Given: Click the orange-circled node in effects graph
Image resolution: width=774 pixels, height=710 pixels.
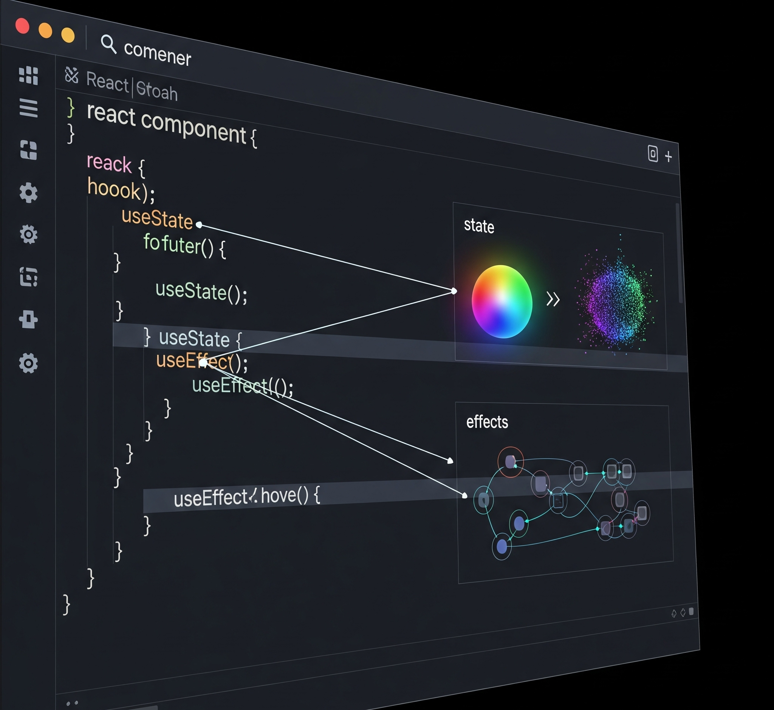Looking at the screenshot, I should pyautogui.click(x=510, y=462).
